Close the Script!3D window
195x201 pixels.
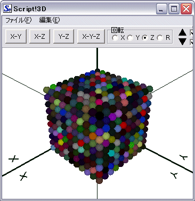pyautogui.click(x=186, y=9)
